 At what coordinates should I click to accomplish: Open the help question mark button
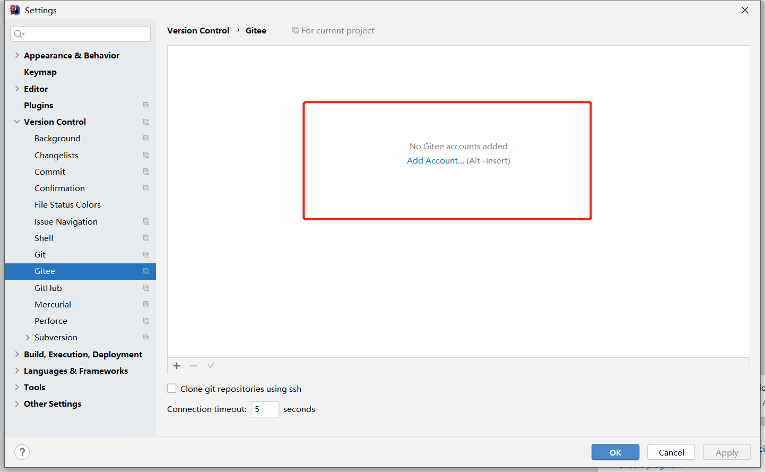[x=22, y=452]
